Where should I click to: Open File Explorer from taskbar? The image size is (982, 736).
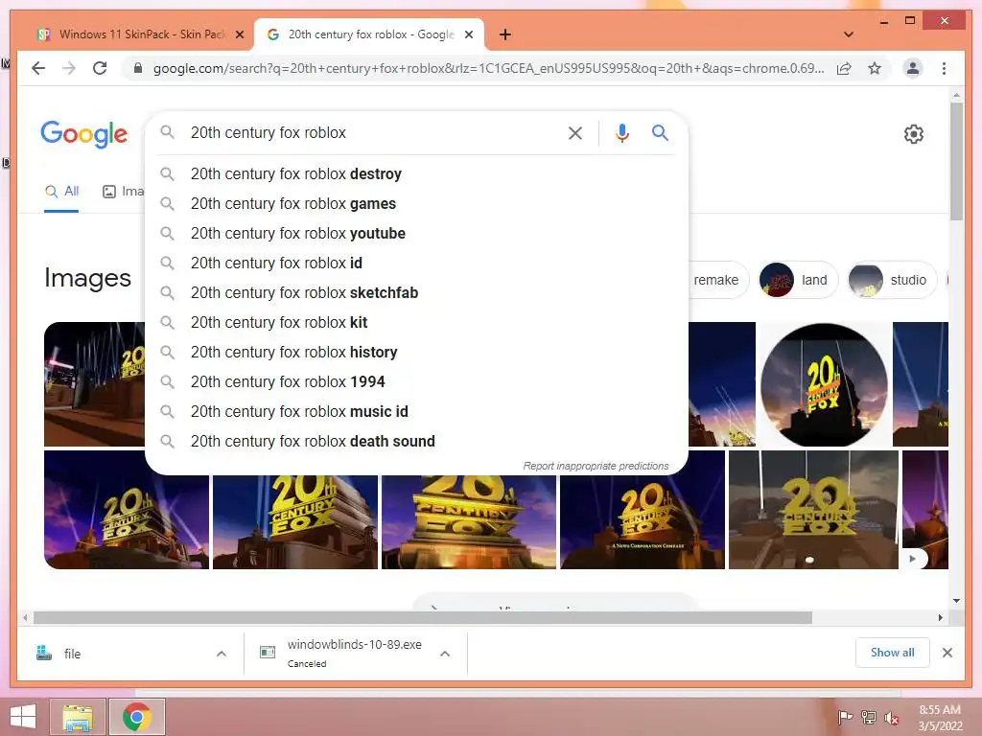pos(78,717)
